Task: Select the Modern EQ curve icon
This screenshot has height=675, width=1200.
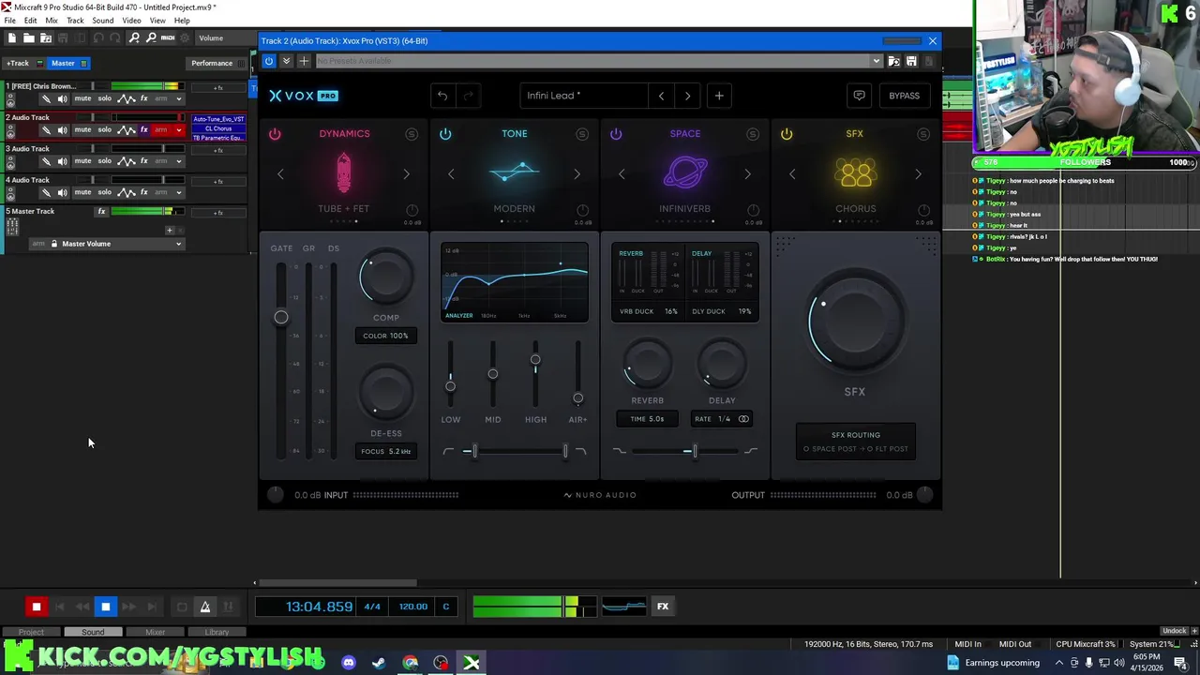Action: [514, 173]
